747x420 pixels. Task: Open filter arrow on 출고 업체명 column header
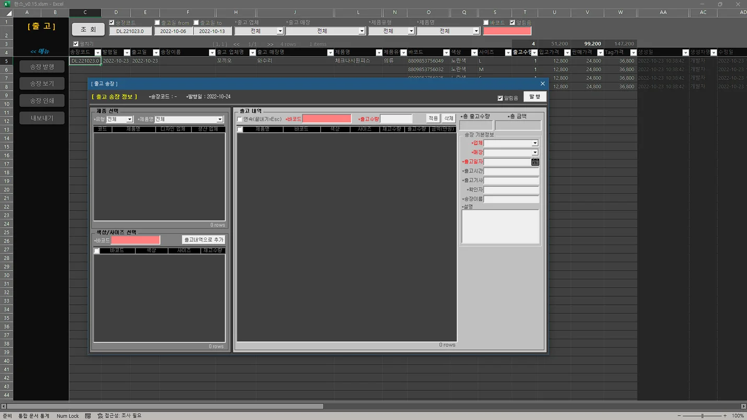pos(252,53)
